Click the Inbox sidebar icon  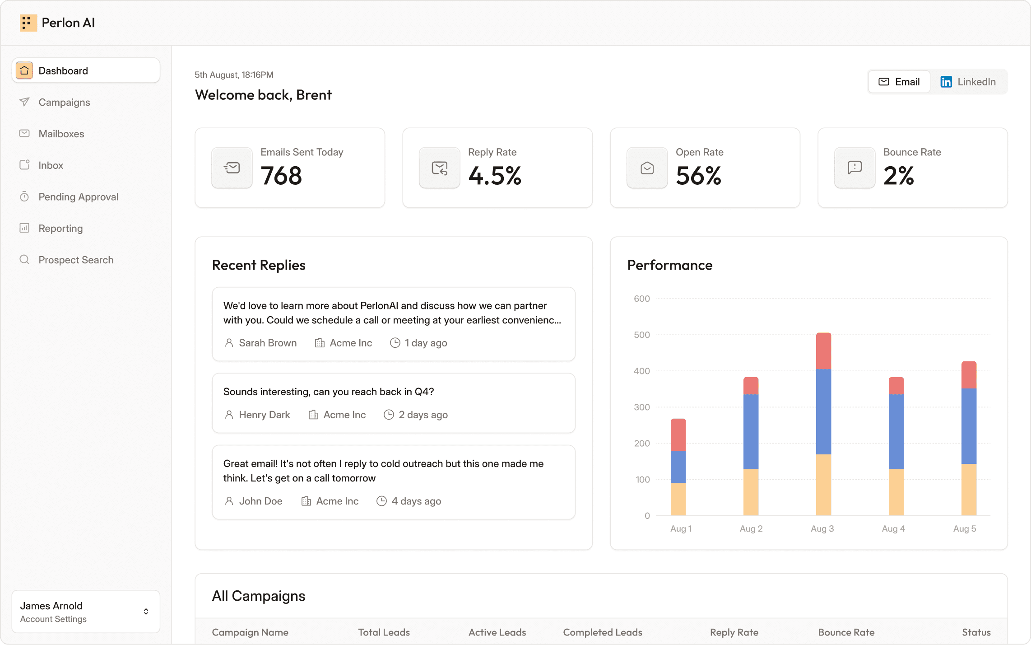pyautogui.click(x=24, y=165)
